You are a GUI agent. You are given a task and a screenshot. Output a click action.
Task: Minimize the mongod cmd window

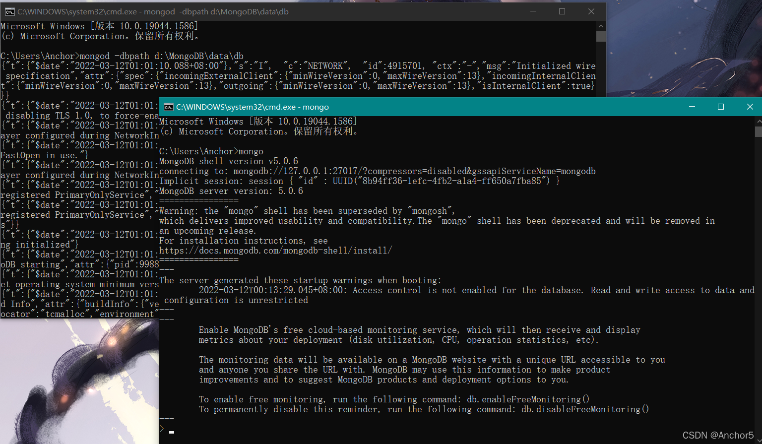(533, 11)
